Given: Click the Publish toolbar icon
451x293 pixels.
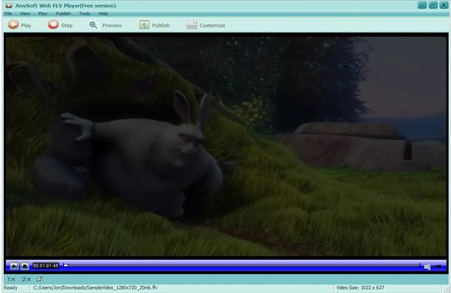Looking at the screenshot, I should pyautogui.click(x=144, y=25).
